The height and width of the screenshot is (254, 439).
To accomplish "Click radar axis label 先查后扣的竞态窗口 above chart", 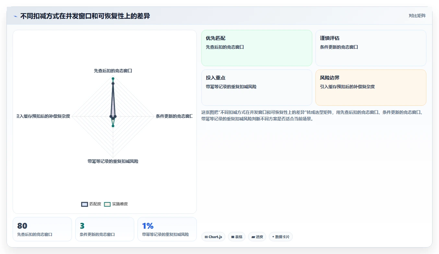I will tap(113, 70).
